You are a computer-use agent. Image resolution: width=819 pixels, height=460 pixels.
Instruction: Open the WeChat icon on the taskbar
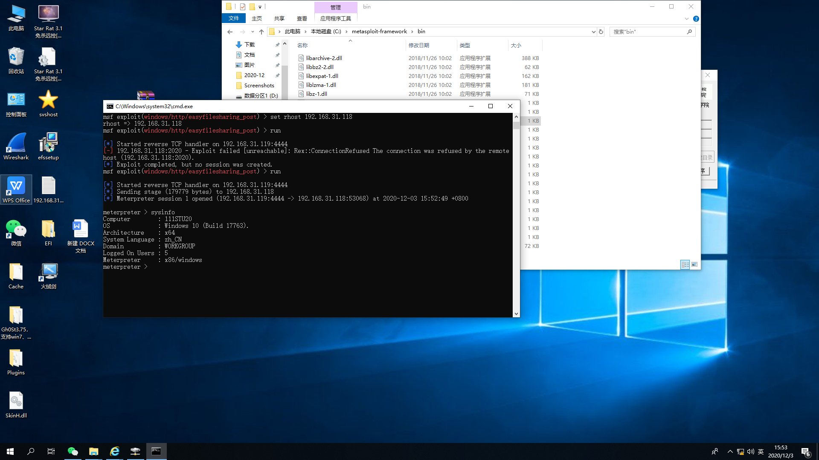point(73,451)
